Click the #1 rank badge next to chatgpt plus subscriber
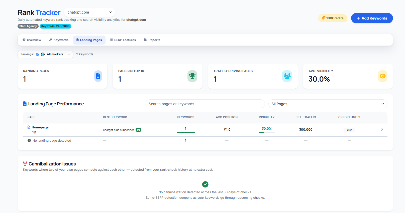The height and width of the screenshot is (213, 405). [x=138, y=130]
